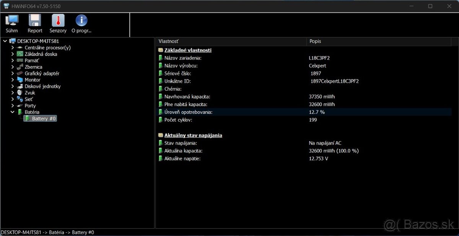
Task: Click the Počet cyklov property icon
Action: [x=161, y=120]
